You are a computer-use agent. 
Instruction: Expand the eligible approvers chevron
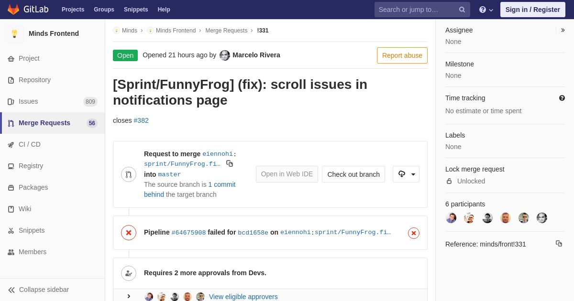(129, 296)
